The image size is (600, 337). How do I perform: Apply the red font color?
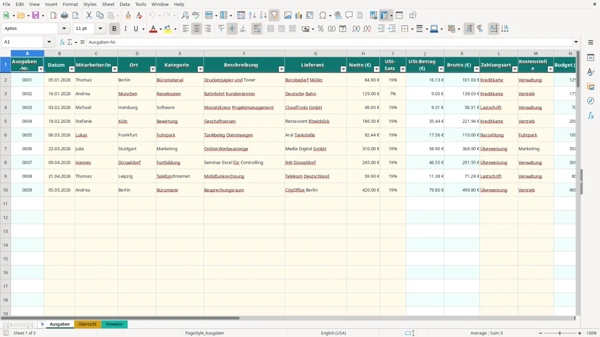point(153,29)
